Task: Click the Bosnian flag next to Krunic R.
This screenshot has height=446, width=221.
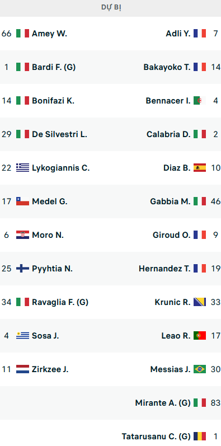Action: (x=200, y=302)
